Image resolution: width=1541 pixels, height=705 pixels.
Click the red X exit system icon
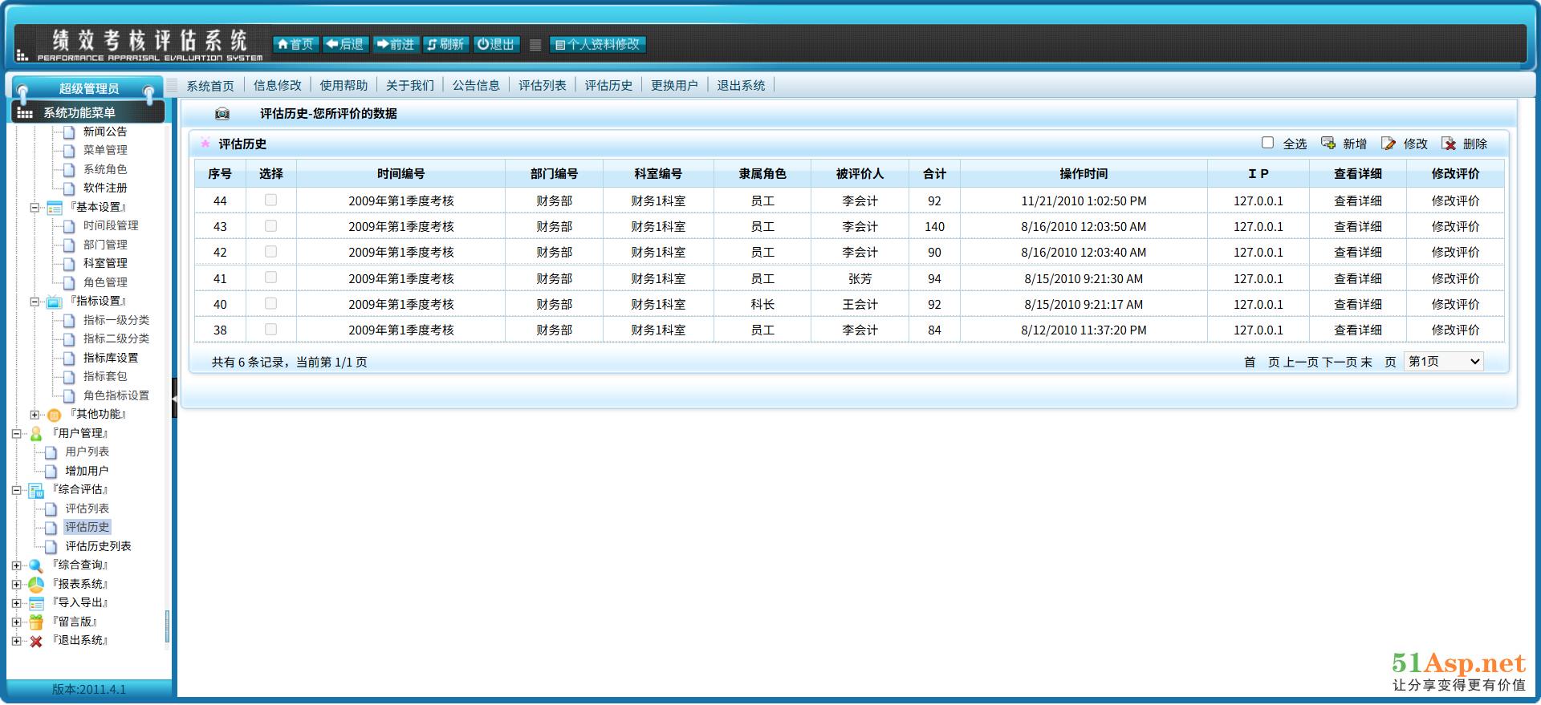(36, 641)
